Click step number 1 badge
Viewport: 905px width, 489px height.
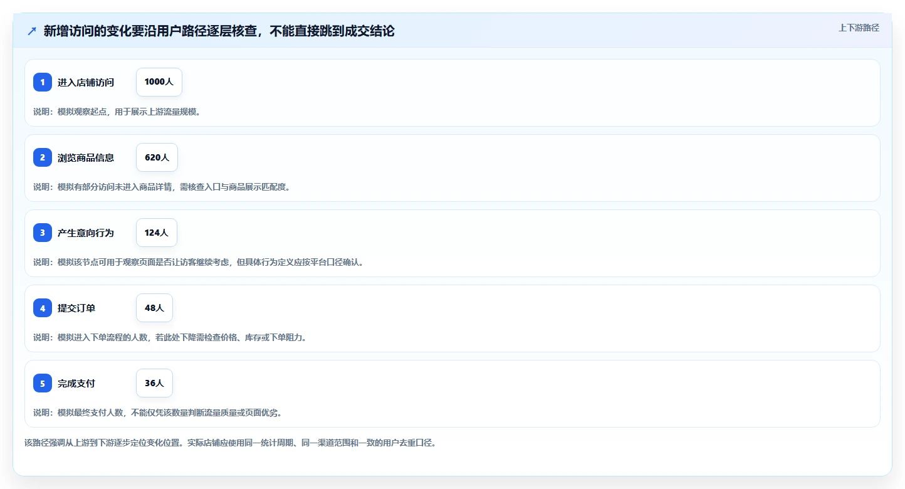[x=43, y=82]
